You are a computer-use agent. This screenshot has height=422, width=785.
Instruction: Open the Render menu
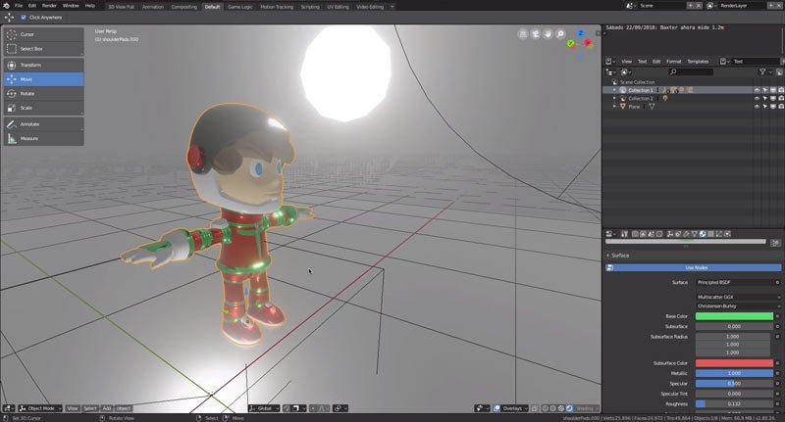pos(49,6)
